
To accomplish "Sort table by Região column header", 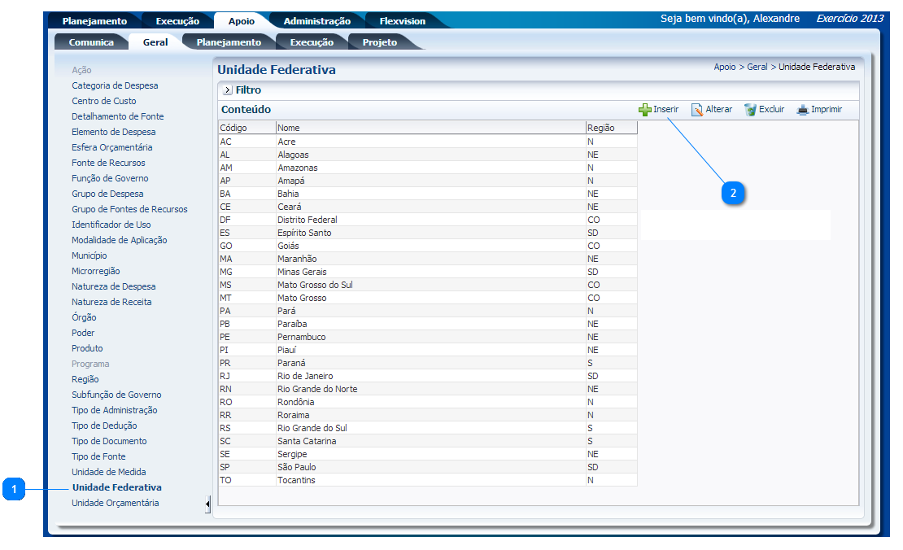I will (x=600, y=128).
